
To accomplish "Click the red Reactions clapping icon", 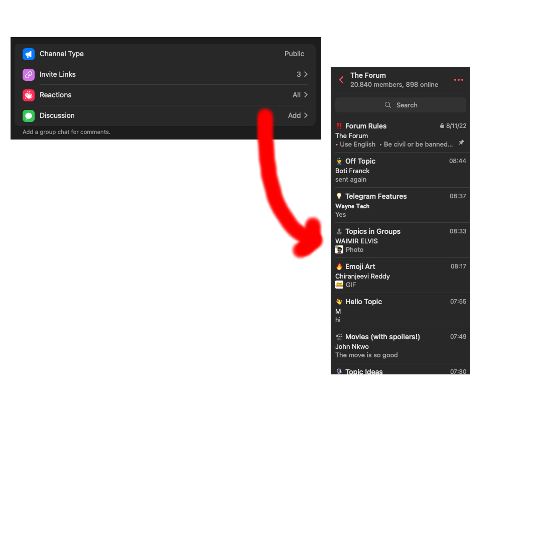I will (x=29, y=95).
